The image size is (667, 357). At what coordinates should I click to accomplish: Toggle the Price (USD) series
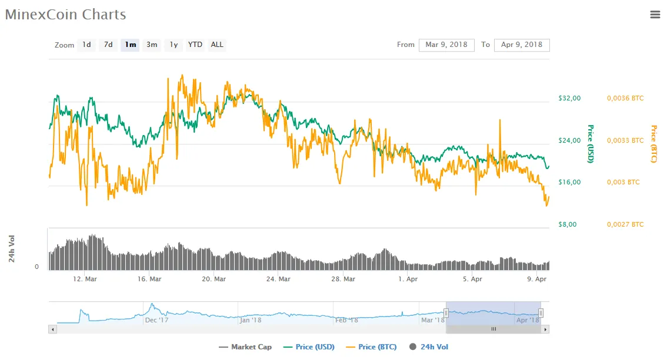pyautogui.click(x=309, y=347)
